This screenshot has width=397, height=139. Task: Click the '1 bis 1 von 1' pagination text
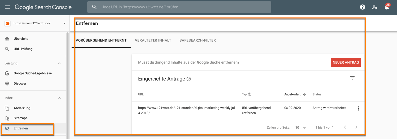pos(325,127)
